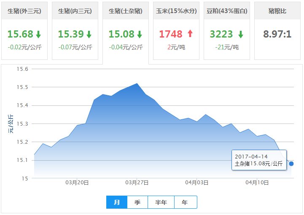Open the 生猪(土杂猪) tab
The height and width of the screenshot is (215, 304).
coord(126,11)
